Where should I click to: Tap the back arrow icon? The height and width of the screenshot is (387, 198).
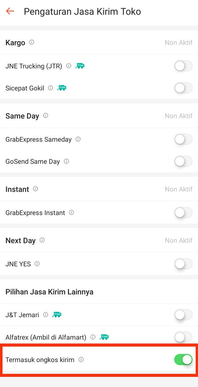point(10,11)
